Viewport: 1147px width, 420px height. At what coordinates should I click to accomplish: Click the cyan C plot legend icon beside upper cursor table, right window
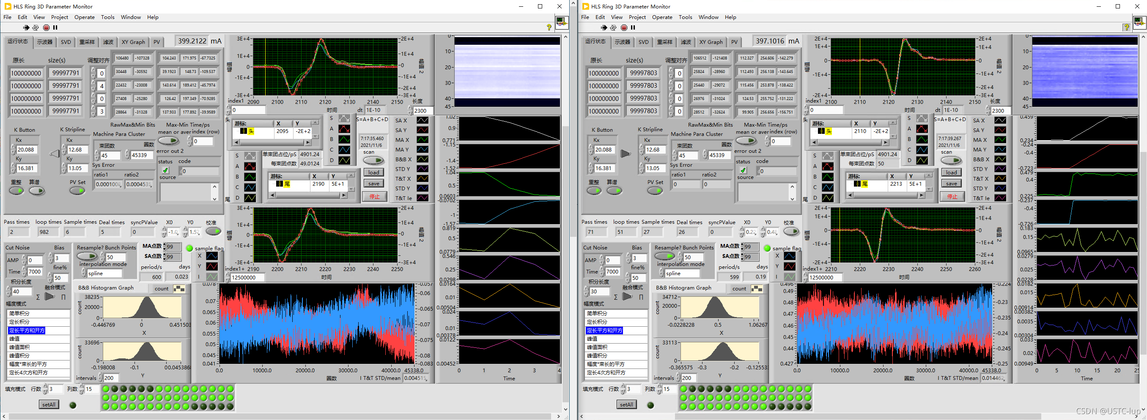pyautogui.click(x=922, y=150)
